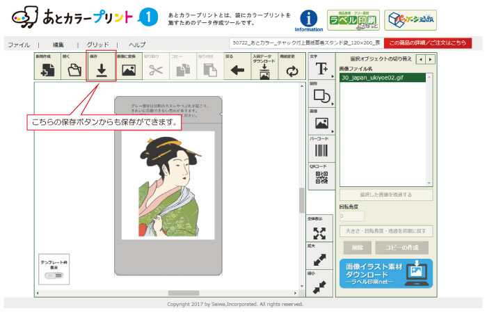Click 大きさ・回転角度・透過を初期に戻す button
This screenshot has width=487, height=313.
(385, 231)
